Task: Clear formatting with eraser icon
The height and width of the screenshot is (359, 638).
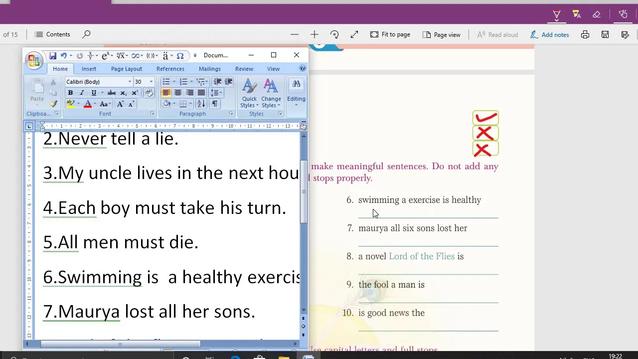Action: pos(149,93)
